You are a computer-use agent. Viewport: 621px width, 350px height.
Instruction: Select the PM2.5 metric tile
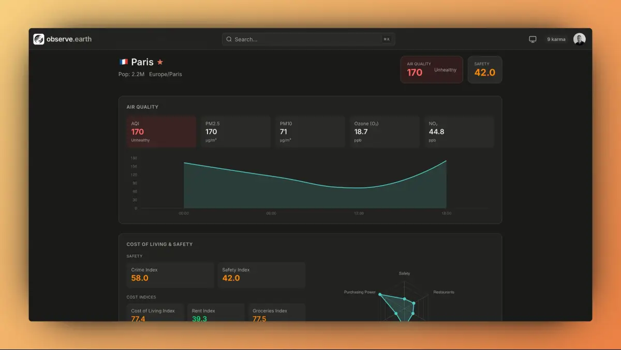(235, 132)
